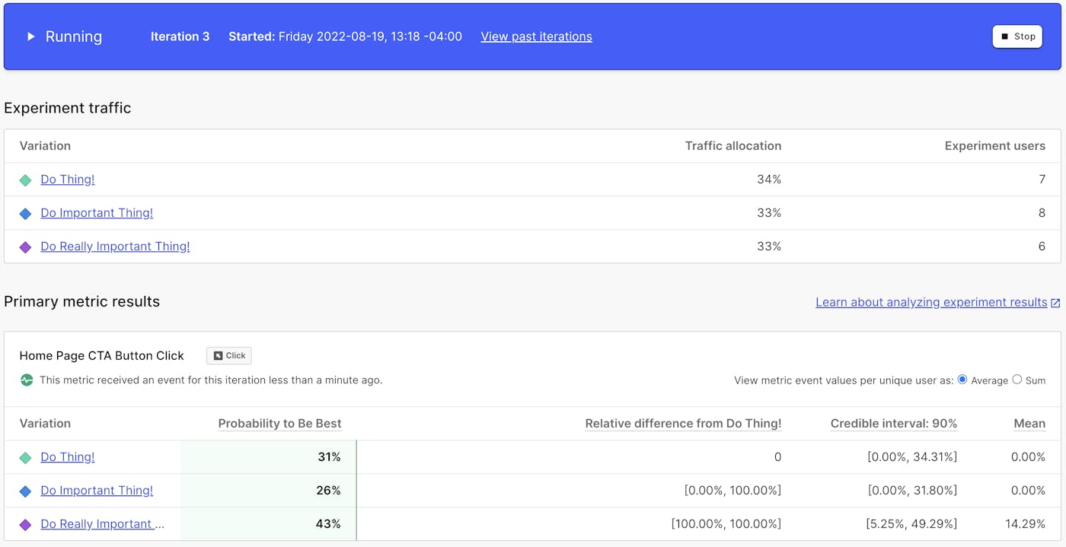
Task: Click purple diamond icon in traffic table
Action: click(x=25, y=247)
